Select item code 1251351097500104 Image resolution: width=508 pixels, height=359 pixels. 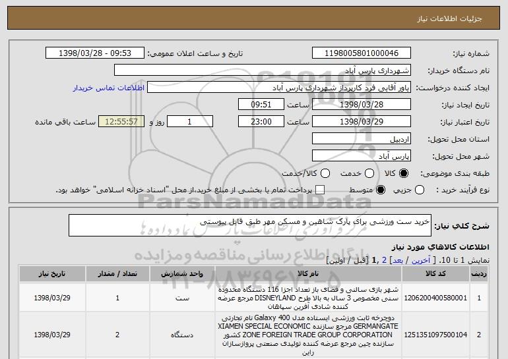[435, 335]
